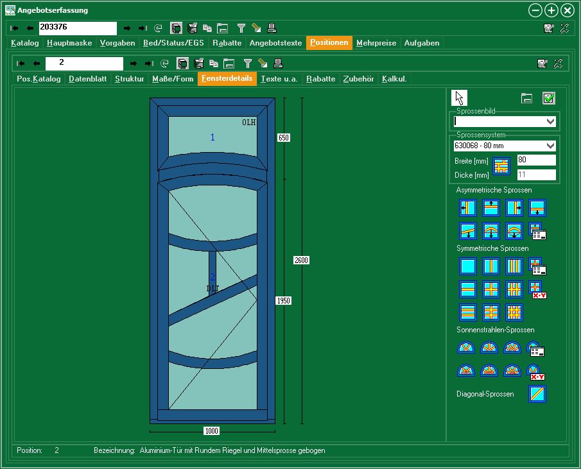This screenshot has width=581, height=469.
Task: Click the green checkmark confirm icon
Action: click(x=548, y=98)
